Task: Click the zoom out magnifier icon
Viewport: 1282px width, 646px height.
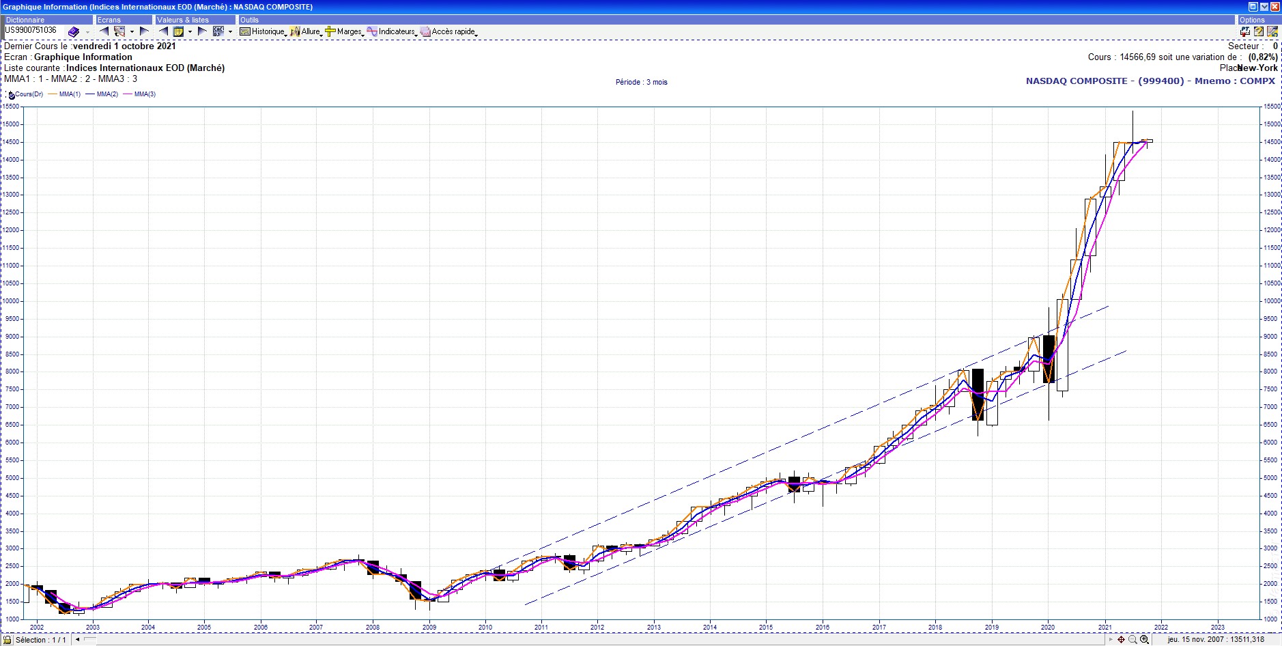Action: pyautogui.click(x=1133, y=640)
